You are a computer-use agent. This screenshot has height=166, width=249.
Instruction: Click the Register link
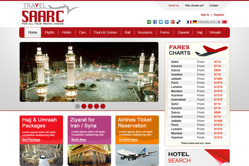[x=219, y=15]
